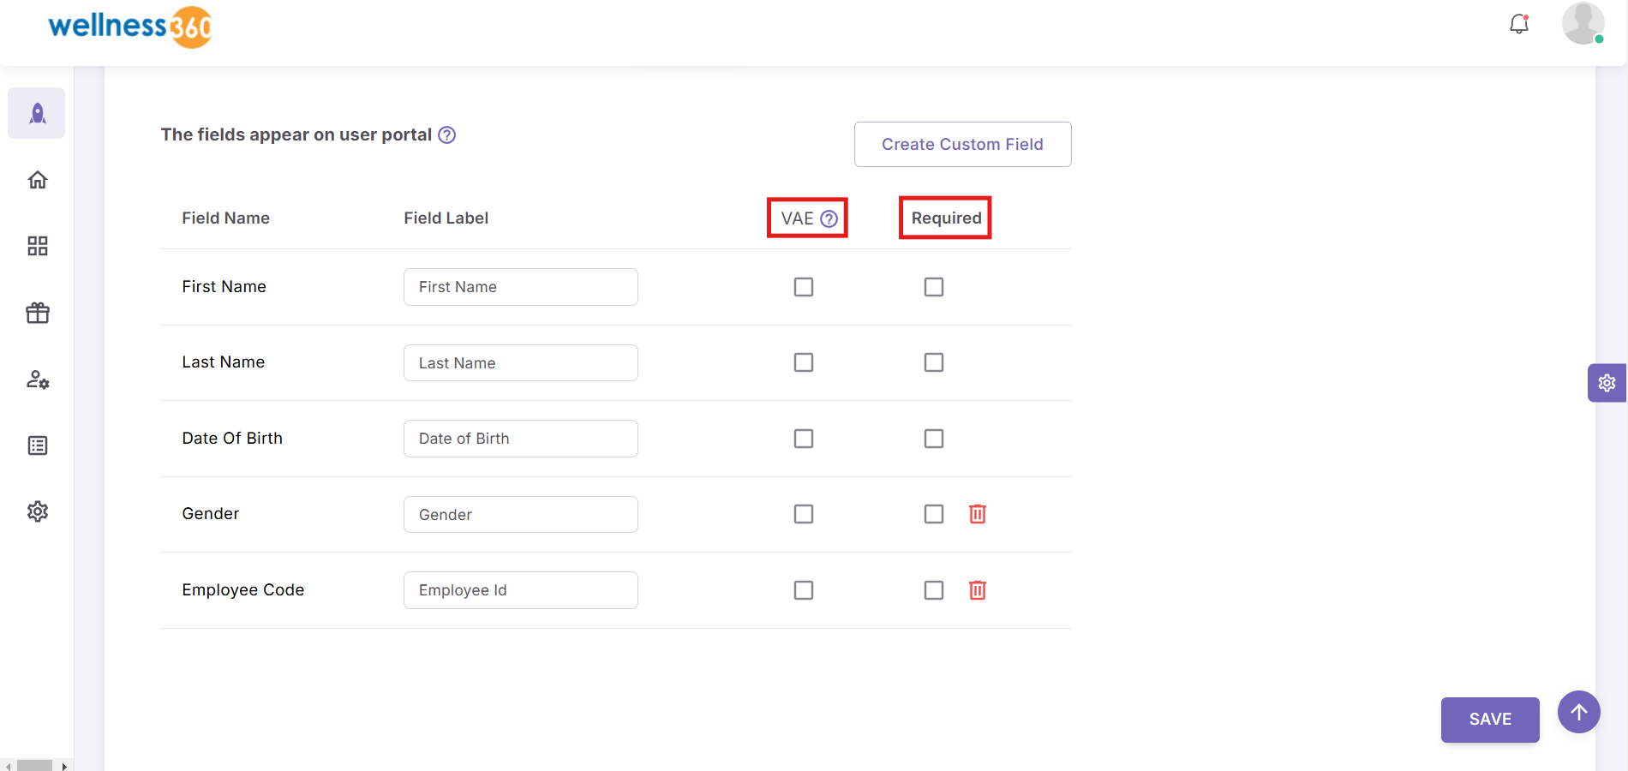Image resolution: width=1628 pixels, height=771 pixels.
Task: Check the VAE box for Gender
Action: coord(804,514)
